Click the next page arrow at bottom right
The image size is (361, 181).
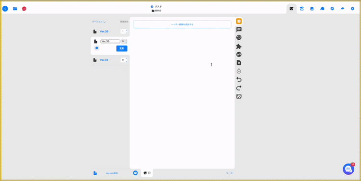coord(232,173)
